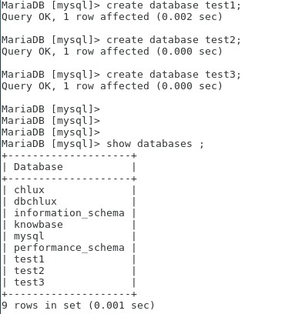Click the first empty 'MariaDB [mysql]>' prompt
Viewport: 292px width, 314px height.
[51, 109]
